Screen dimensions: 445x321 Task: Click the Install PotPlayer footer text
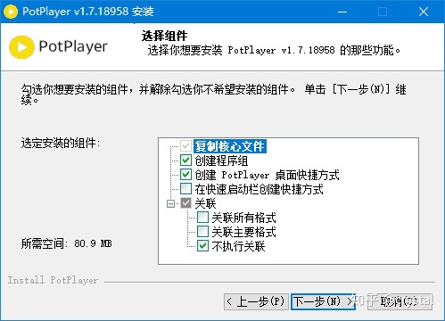(x=53, y=280)
